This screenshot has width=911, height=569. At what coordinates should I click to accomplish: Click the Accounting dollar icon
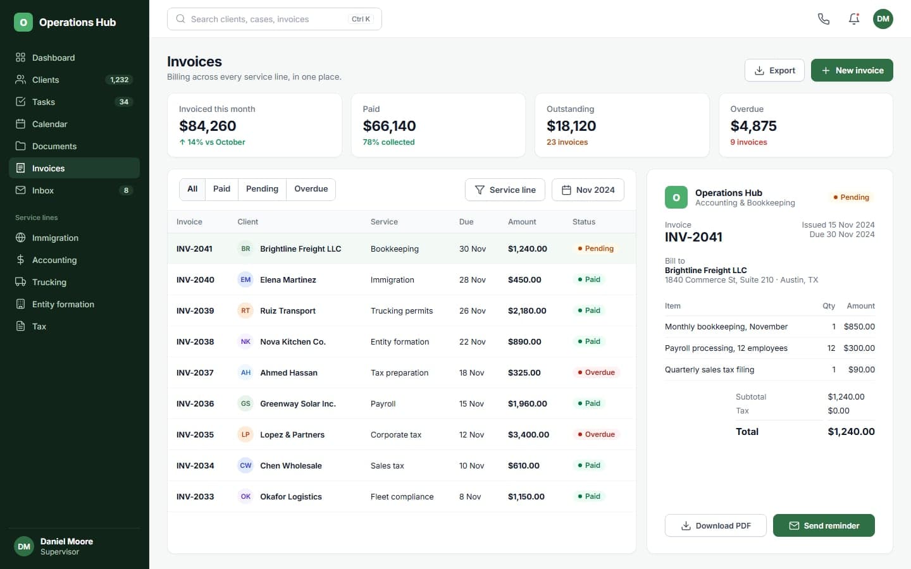[x=20, y=260]
